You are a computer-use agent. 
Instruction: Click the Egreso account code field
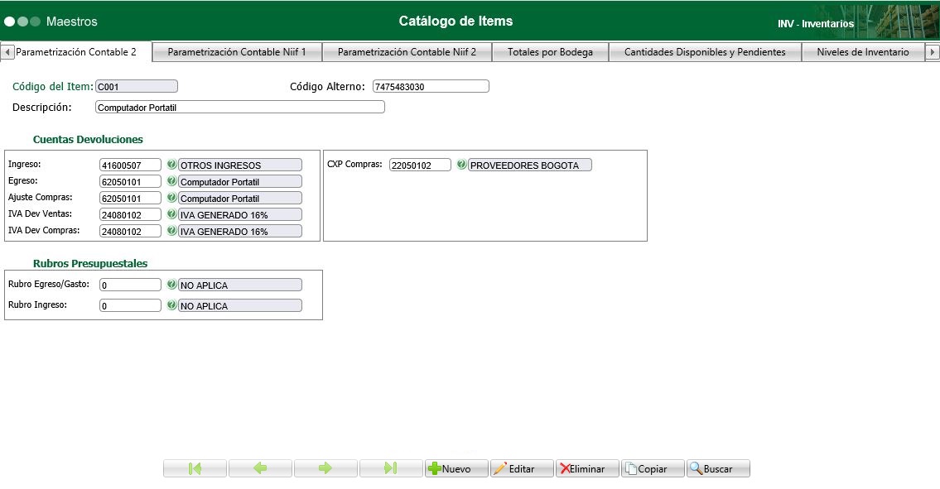click(130, 181)
